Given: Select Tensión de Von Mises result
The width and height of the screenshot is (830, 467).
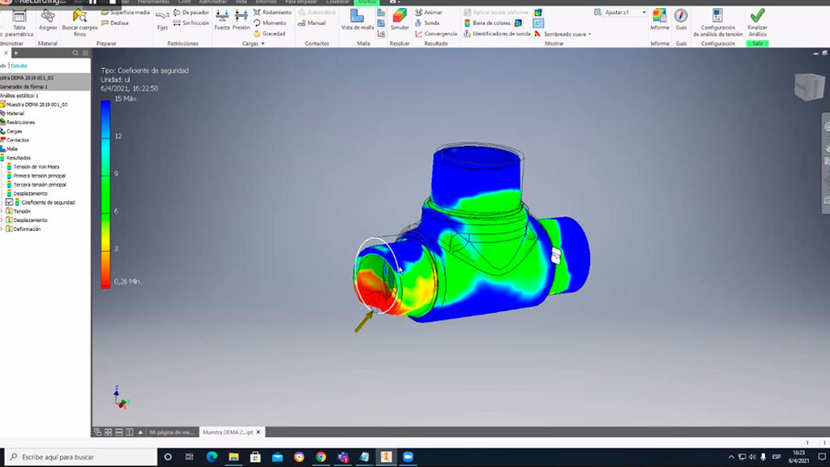Looking at the screenshot, I should [36, 166].
